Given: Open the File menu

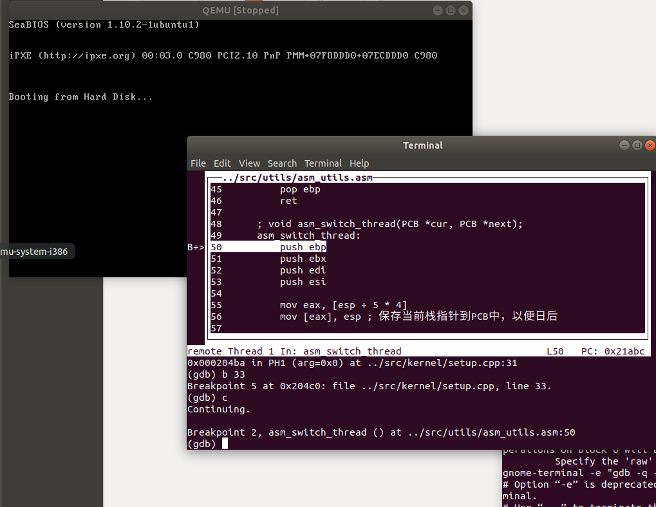Looking at the screenshot, I should tap(198, 163).
